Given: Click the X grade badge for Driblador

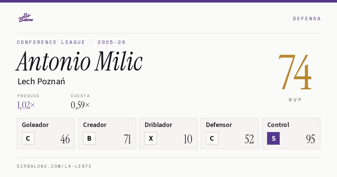Looking at the screenshot, I should pos(151,138).
